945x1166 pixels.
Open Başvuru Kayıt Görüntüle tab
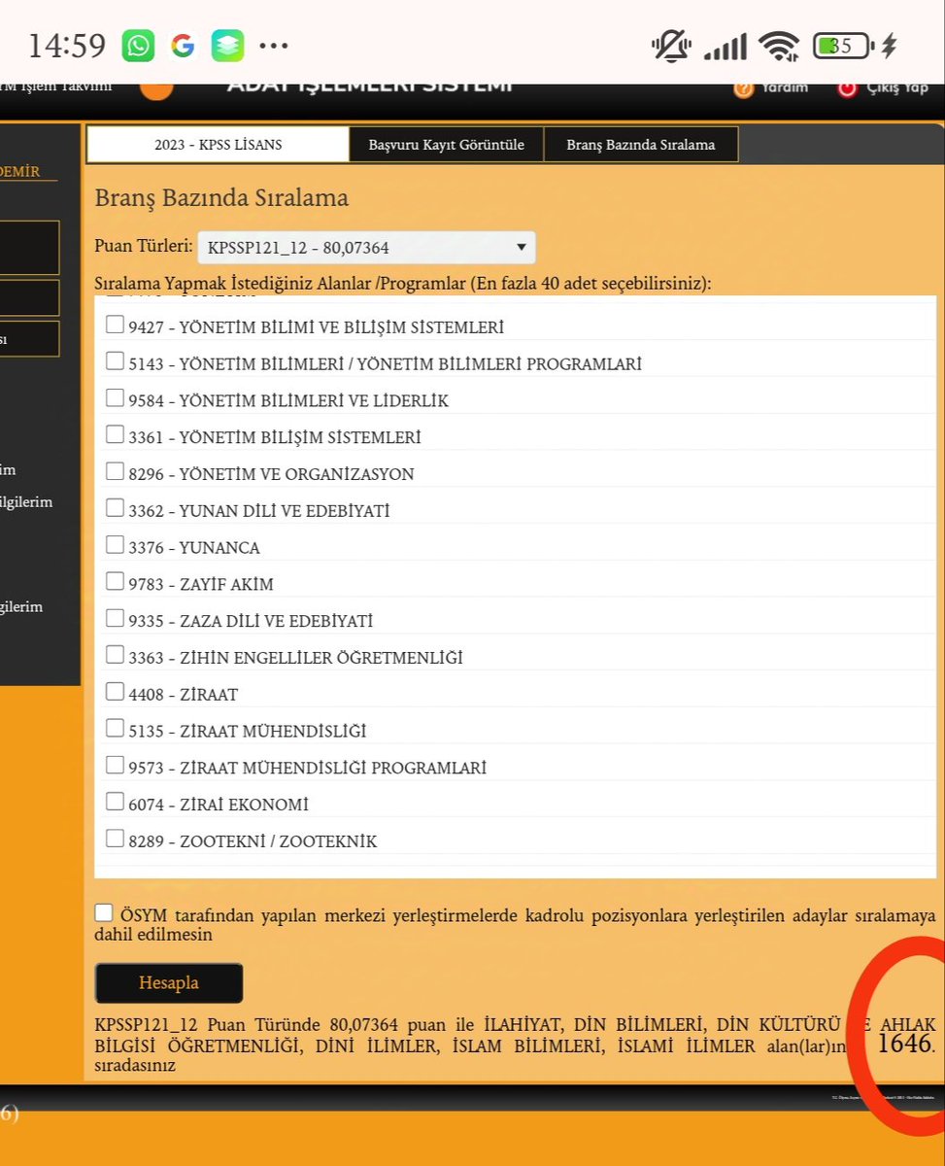(x=446, y=145)
